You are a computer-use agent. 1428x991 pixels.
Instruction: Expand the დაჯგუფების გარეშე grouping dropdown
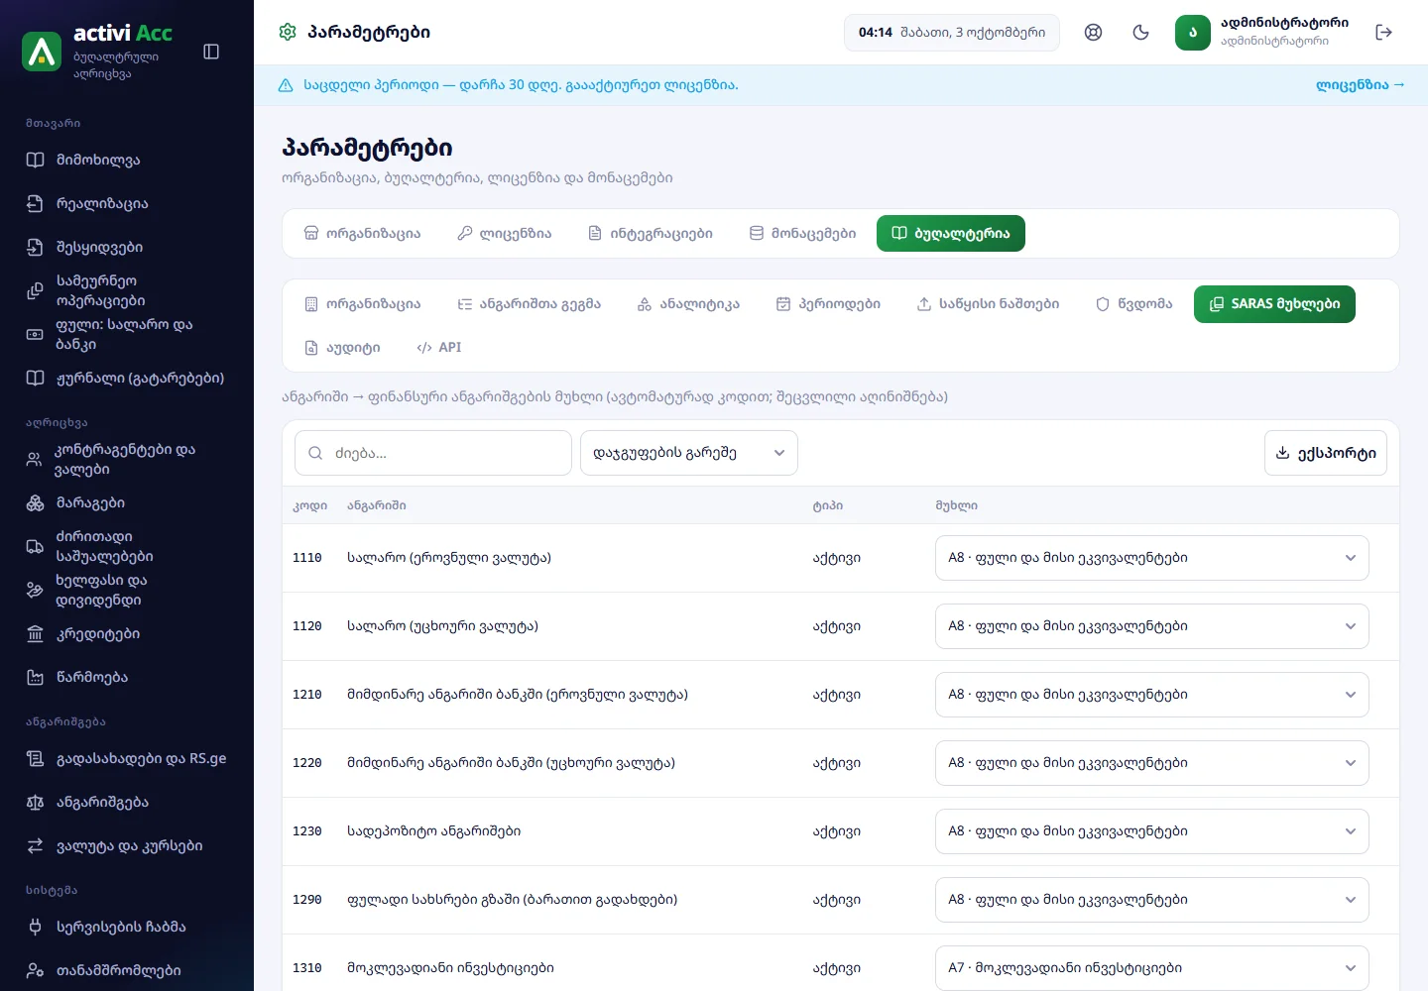coord(689,453)
